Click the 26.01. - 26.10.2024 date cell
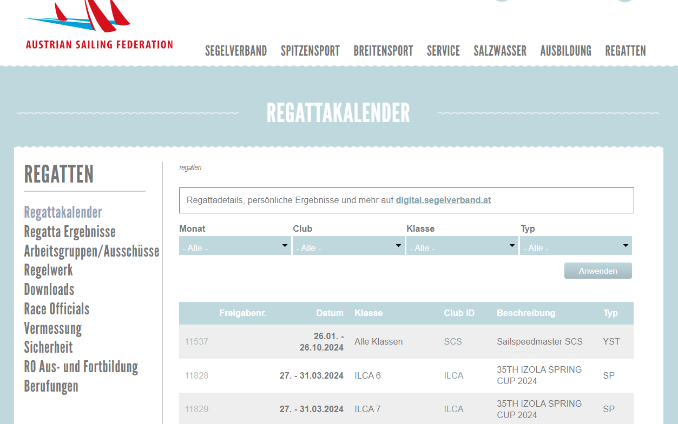 [321, 341]
